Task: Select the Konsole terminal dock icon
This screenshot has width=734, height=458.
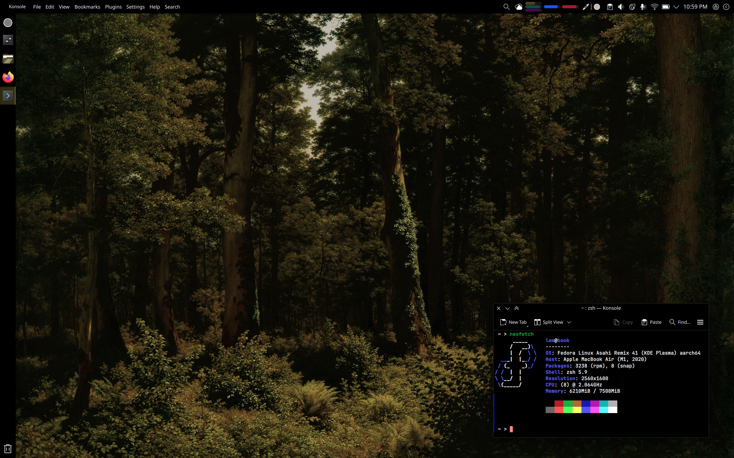Action: (8, 96)
